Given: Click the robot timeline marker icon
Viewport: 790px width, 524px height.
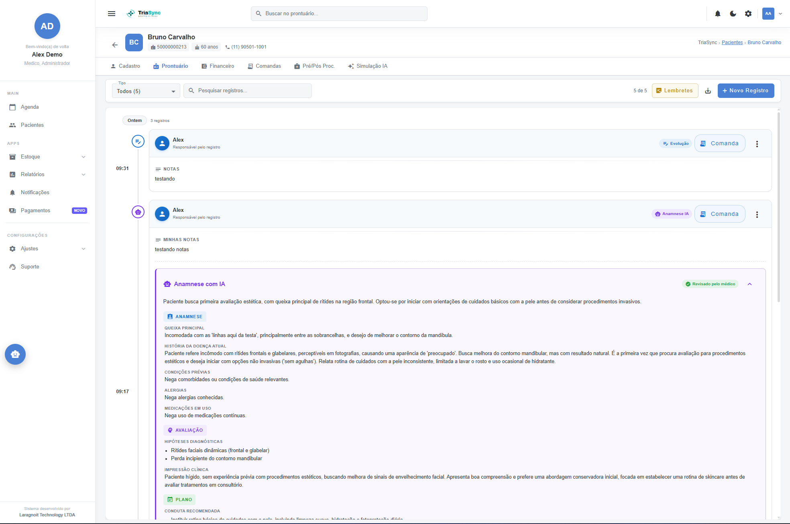Looking at the screenshot, I should coord(138,212).
